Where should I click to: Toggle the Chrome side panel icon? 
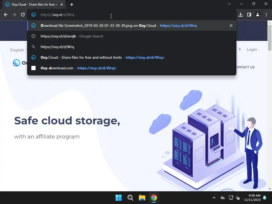tap(249, 15)
